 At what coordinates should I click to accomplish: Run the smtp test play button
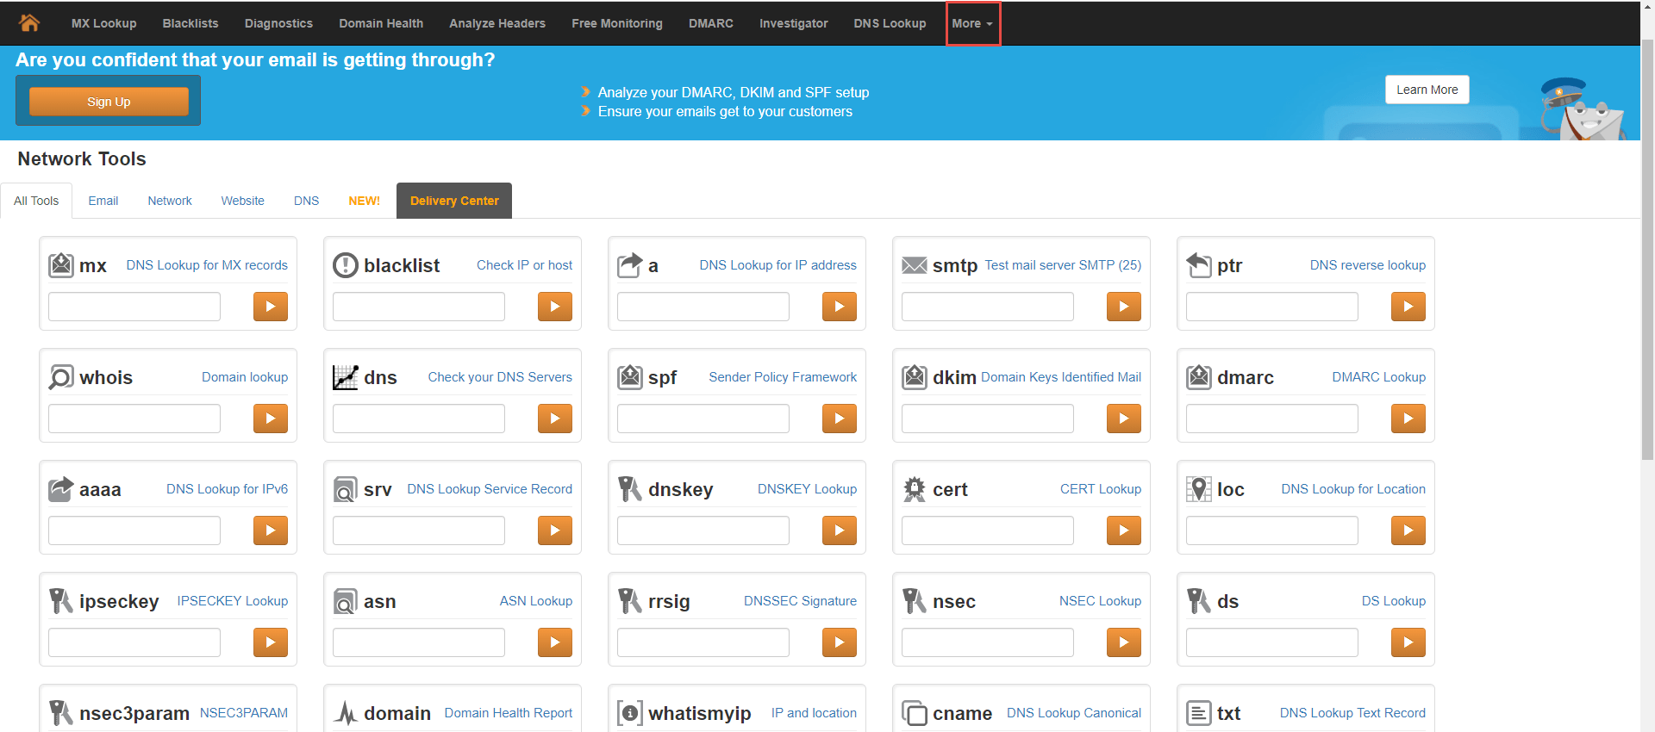[x=1124, y=307]
